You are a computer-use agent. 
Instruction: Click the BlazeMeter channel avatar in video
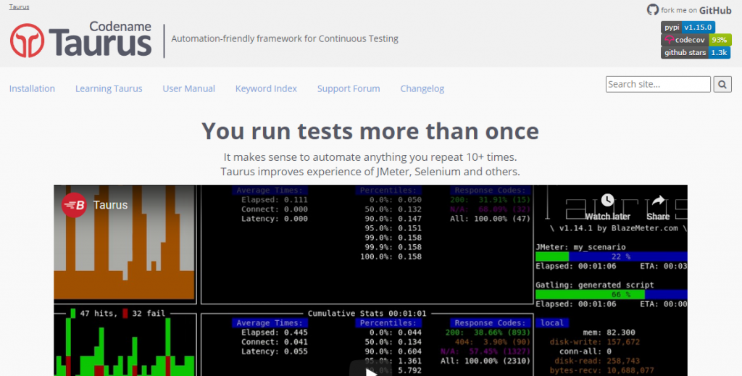pos(74,205)
